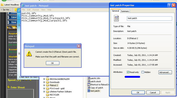177x98 pixels.
Task: Click the Help question mark in Properties
Action: [x=169, y=5]
